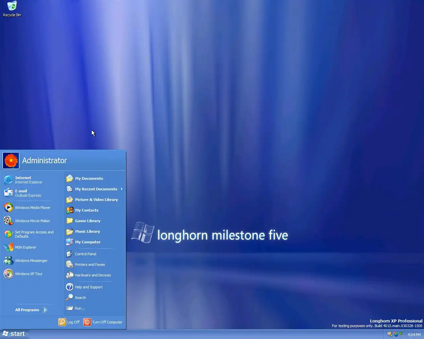
Task: Launch Outlook Express E-mail entry
Action: [x=32, y=193]
